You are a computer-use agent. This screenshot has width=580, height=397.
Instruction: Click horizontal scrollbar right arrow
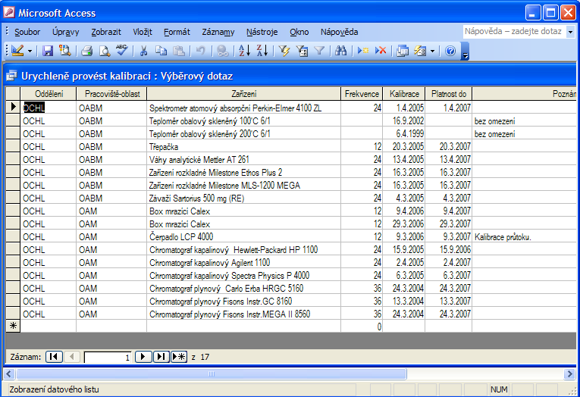click(x=569, y=374)
